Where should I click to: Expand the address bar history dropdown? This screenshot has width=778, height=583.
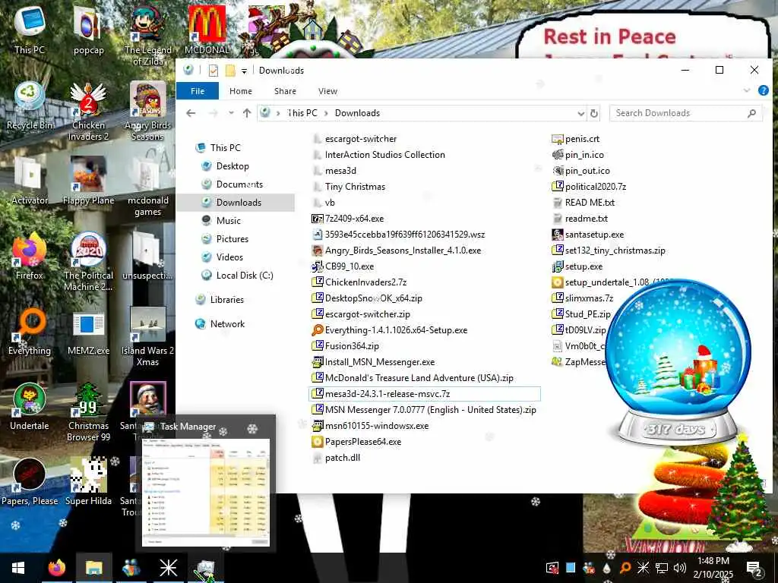tap(580, 114)
